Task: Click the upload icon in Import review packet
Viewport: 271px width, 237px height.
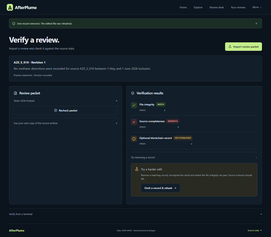Action: pyautogui.click(x=230, y=47)
